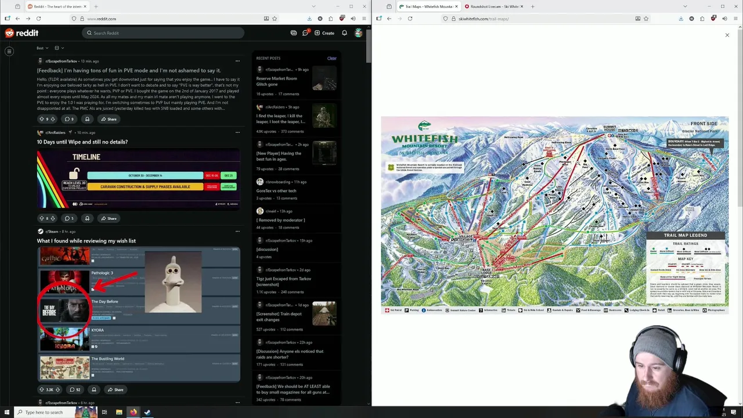
Task: Open the Reddit user avatar menu
Action: tap(359, 33)
